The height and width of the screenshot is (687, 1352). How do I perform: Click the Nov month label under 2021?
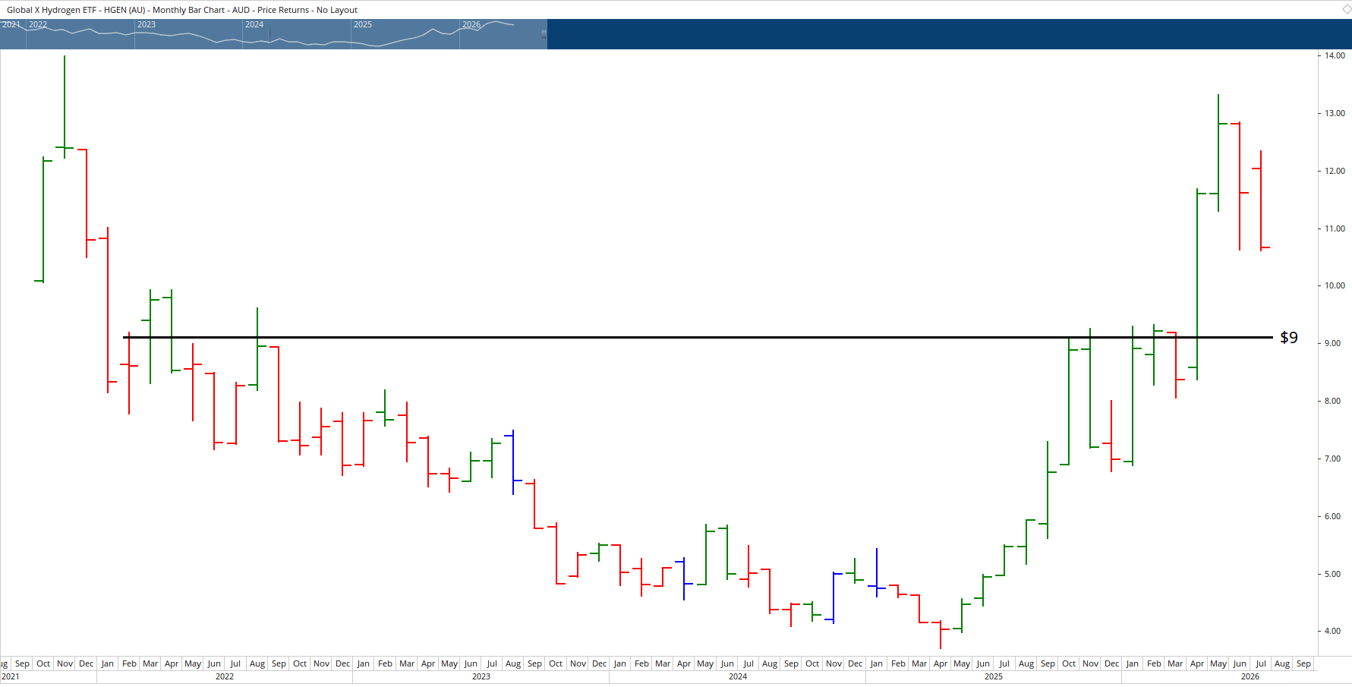[65, 663]
